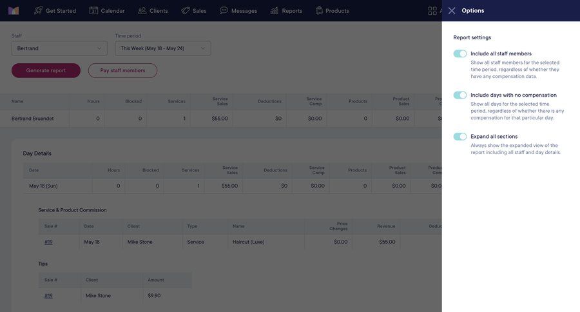Viewport: 580px width, 312px height.
Task: Click the Haircut (Luxe) service name
Action: click(248, 242)
